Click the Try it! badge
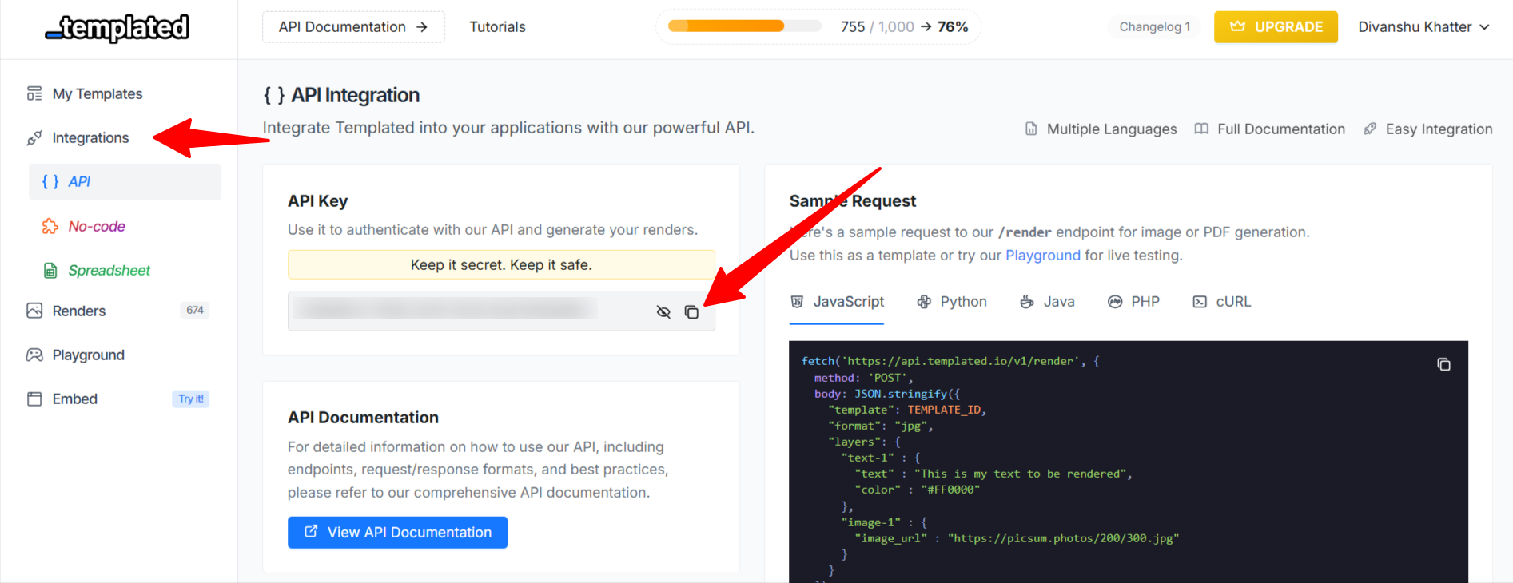The height and width of the screenshot is (583, 1513). [191, 399]
